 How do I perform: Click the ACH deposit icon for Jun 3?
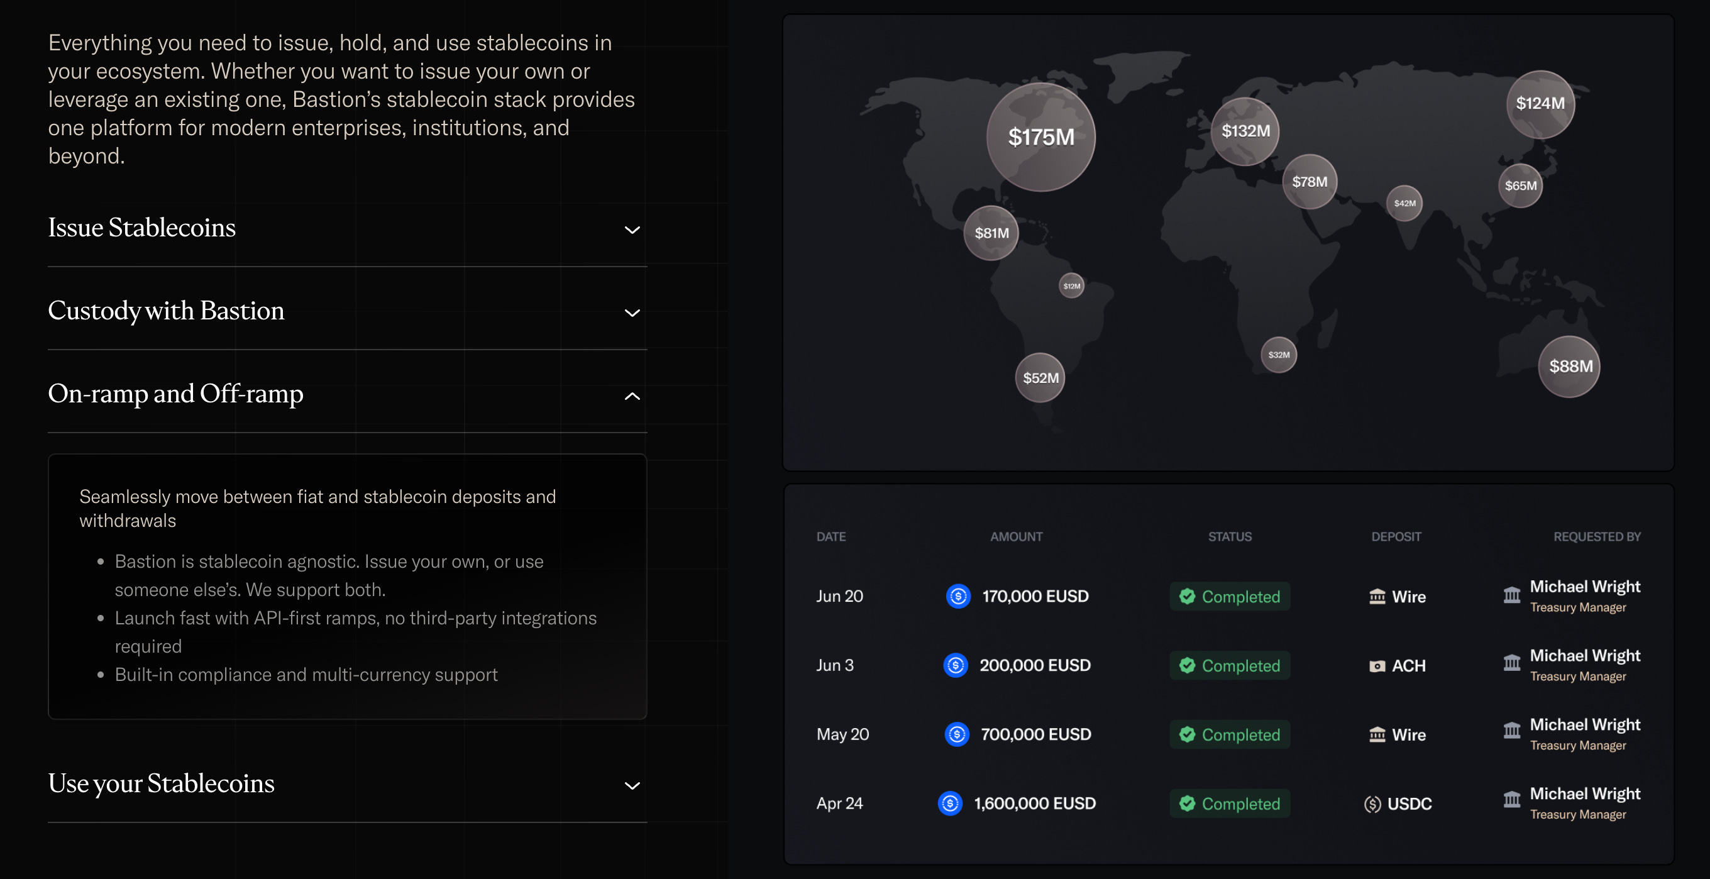tap(1377, 666)
